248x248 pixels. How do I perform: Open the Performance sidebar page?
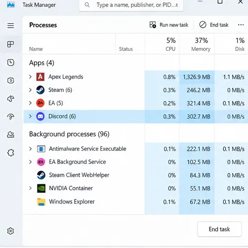tap(10, 62)
